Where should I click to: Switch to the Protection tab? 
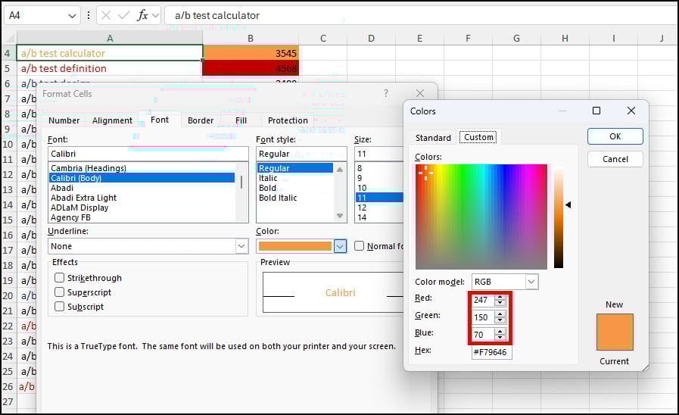[288, 120]
